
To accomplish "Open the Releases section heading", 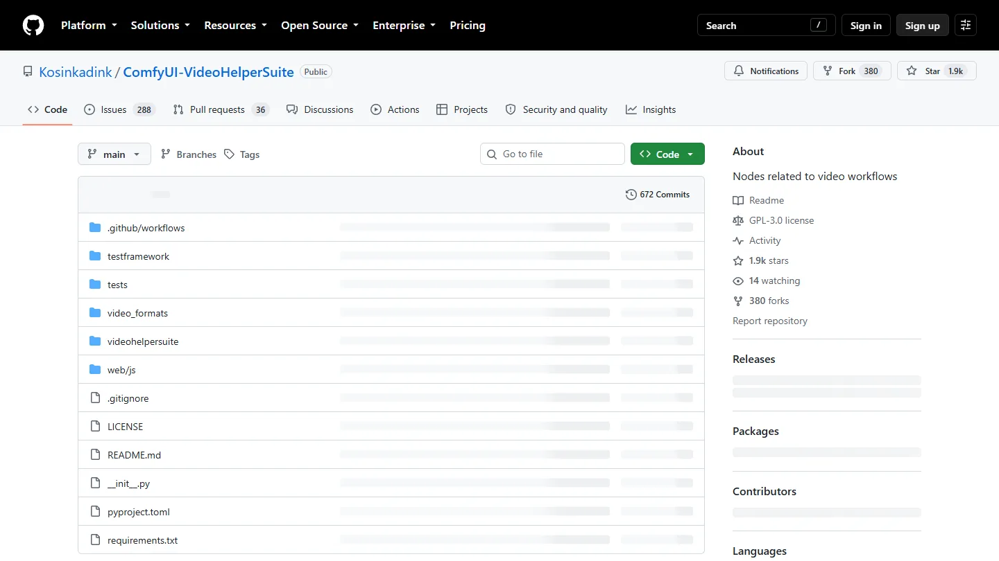I will (753, 359).
